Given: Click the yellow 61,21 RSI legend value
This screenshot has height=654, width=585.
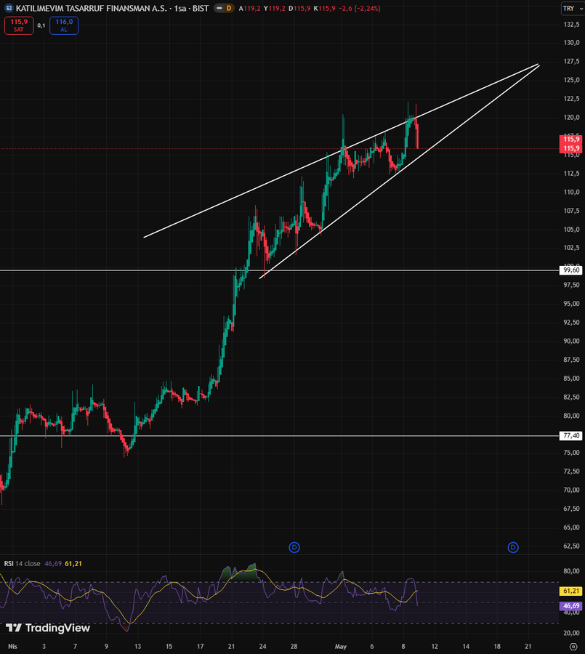Looking at the screenshot, I should [73, 563].
